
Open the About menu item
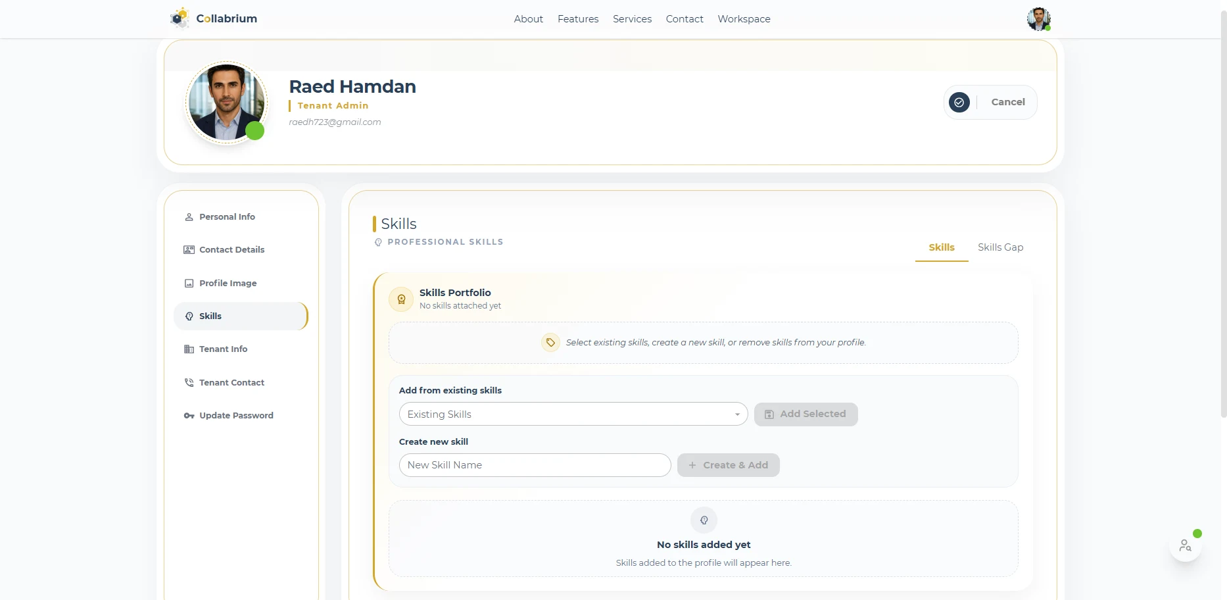529,19
